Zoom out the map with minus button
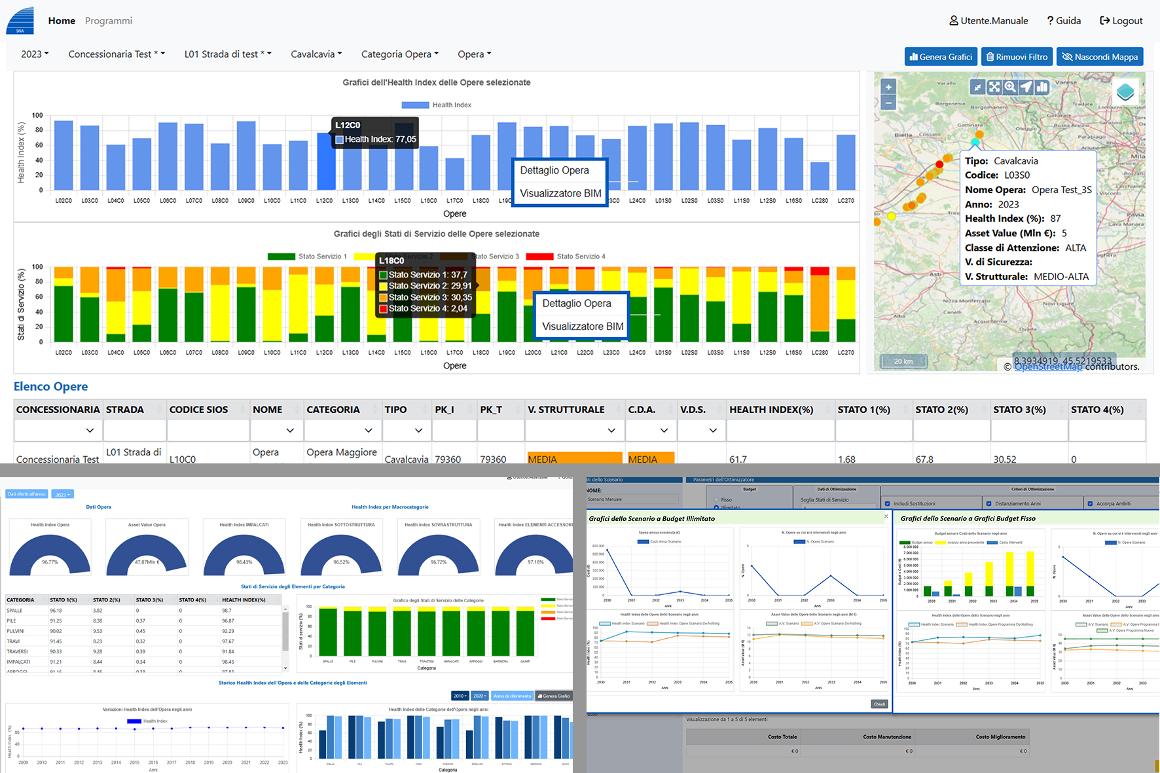Image resolution: width=1160 pixels, height=773 pixels. [888, 103]
